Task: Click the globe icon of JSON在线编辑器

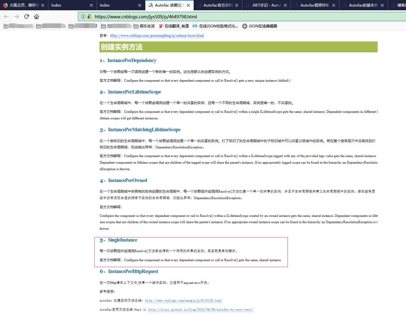Action: [245, 26]
